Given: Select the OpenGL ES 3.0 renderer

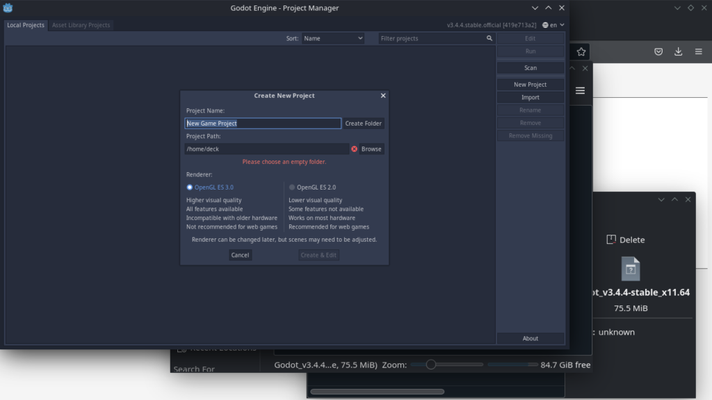Looking at the screenshot, I should point(189,187).
